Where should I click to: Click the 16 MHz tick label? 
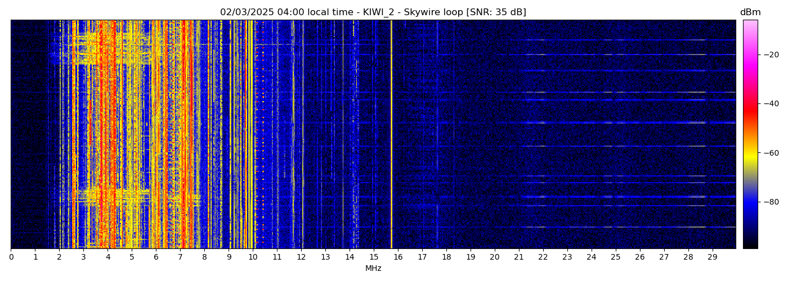pos(398,257)
